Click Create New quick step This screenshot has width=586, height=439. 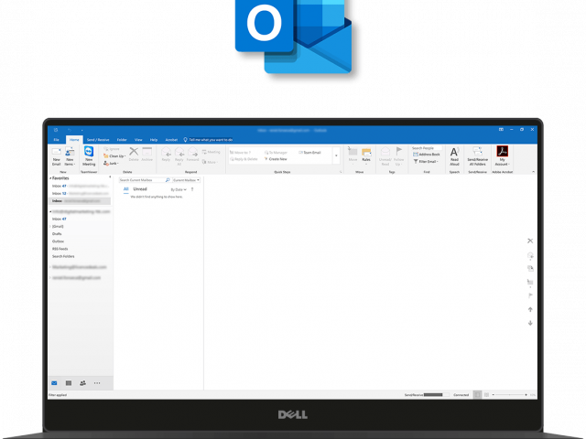pyautogui.click(x=278, y=158)
